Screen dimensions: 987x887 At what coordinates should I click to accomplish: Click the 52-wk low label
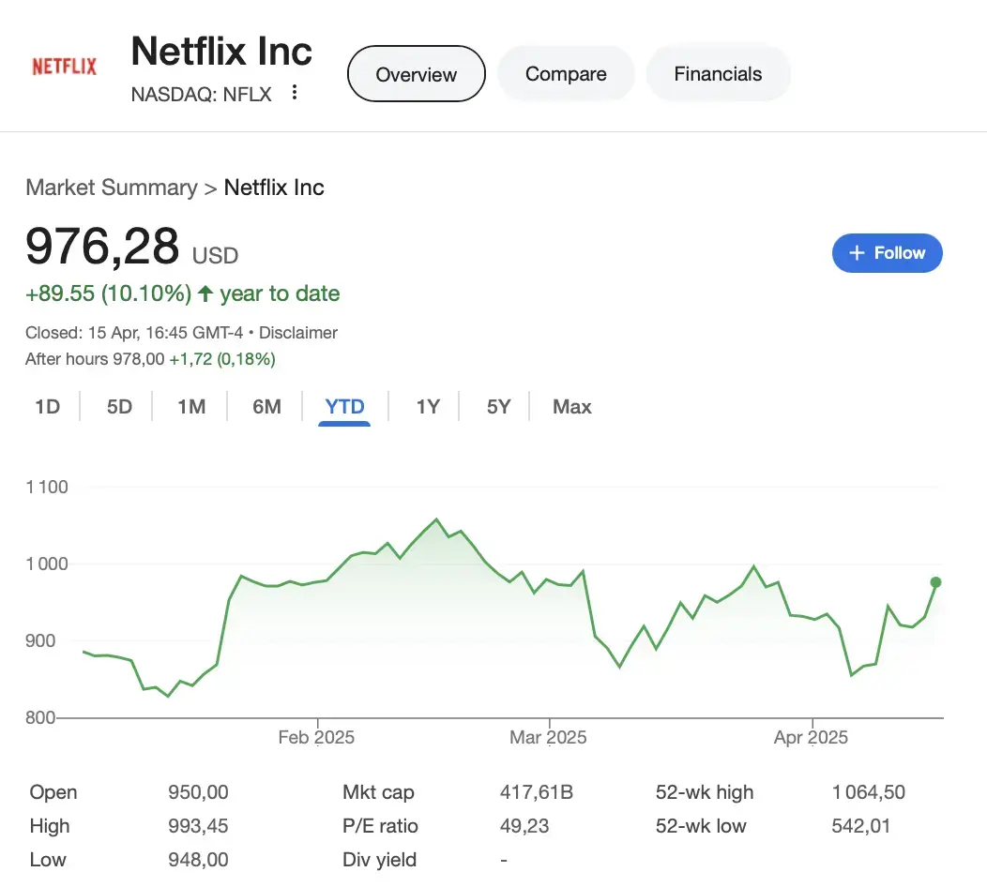pos(701,825)
